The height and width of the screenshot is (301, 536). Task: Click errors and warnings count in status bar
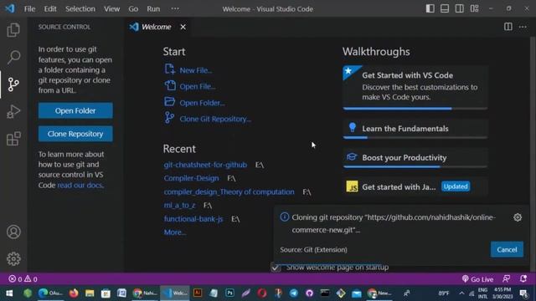point(23,279)
